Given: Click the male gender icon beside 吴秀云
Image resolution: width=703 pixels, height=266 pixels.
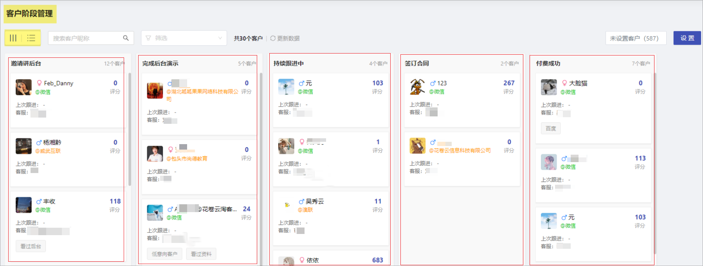Looking at the screenshot, I should [x=301, y=202].
